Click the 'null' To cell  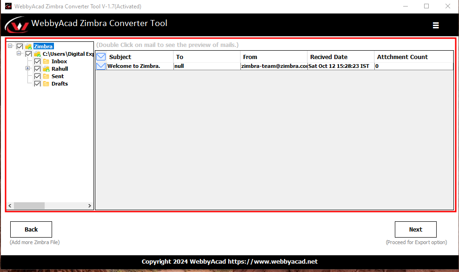pyautogui.click(x=207, y=66)
